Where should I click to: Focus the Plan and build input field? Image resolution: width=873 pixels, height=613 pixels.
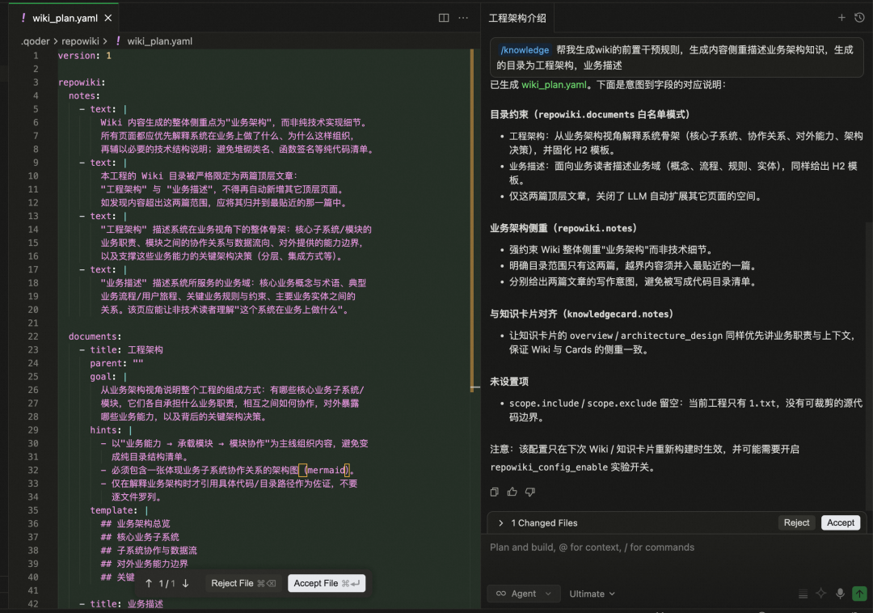677,556
